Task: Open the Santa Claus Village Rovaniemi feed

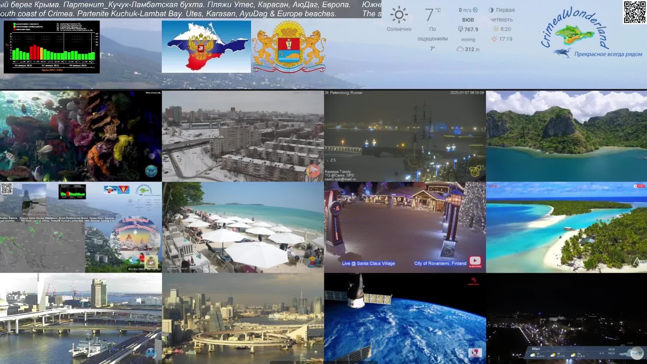Action: pyautogui.click(x=405, y=227)
